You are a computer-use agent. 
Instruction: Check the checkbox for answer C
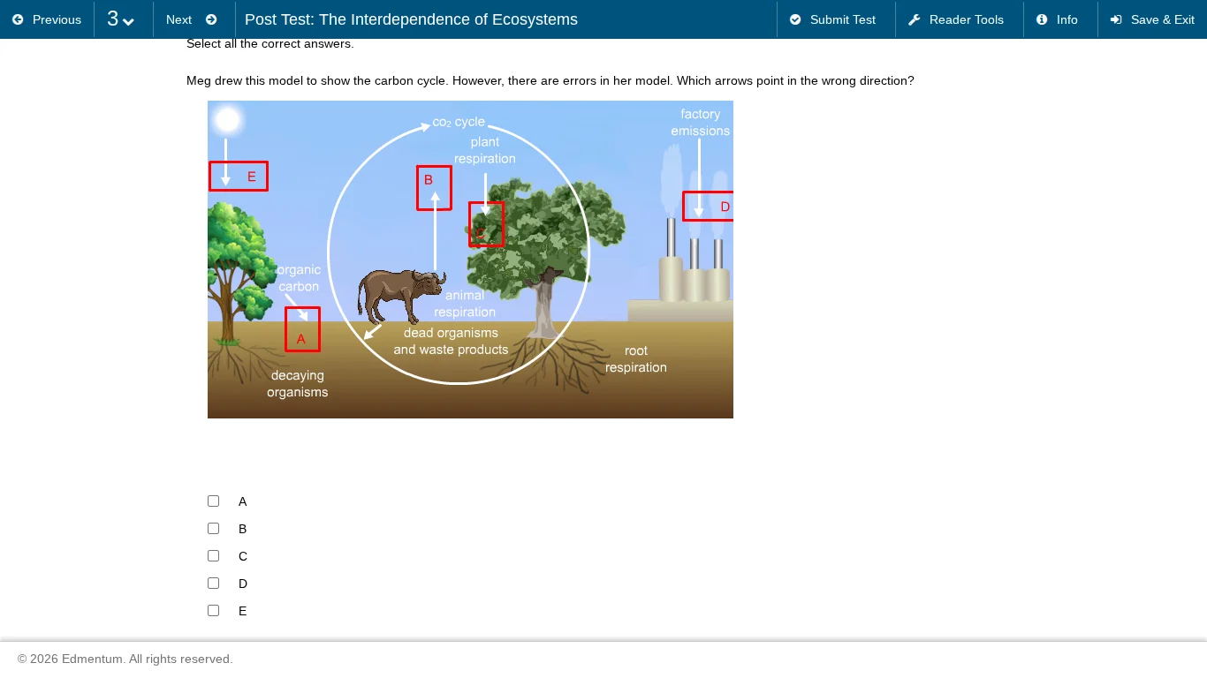[x=213, y=555]
